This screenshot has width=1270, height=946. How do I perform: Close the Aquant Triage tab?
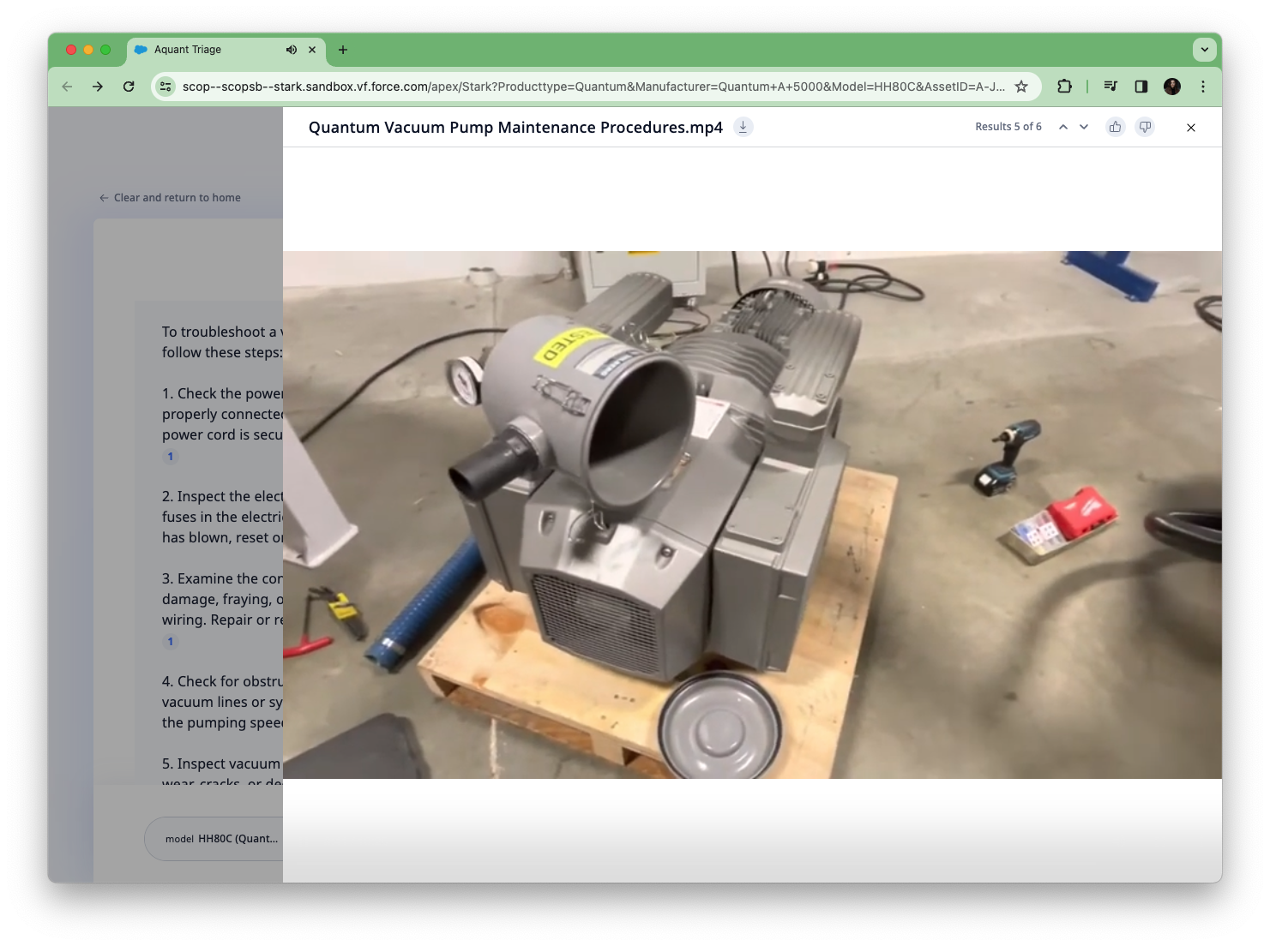point(312,50)
